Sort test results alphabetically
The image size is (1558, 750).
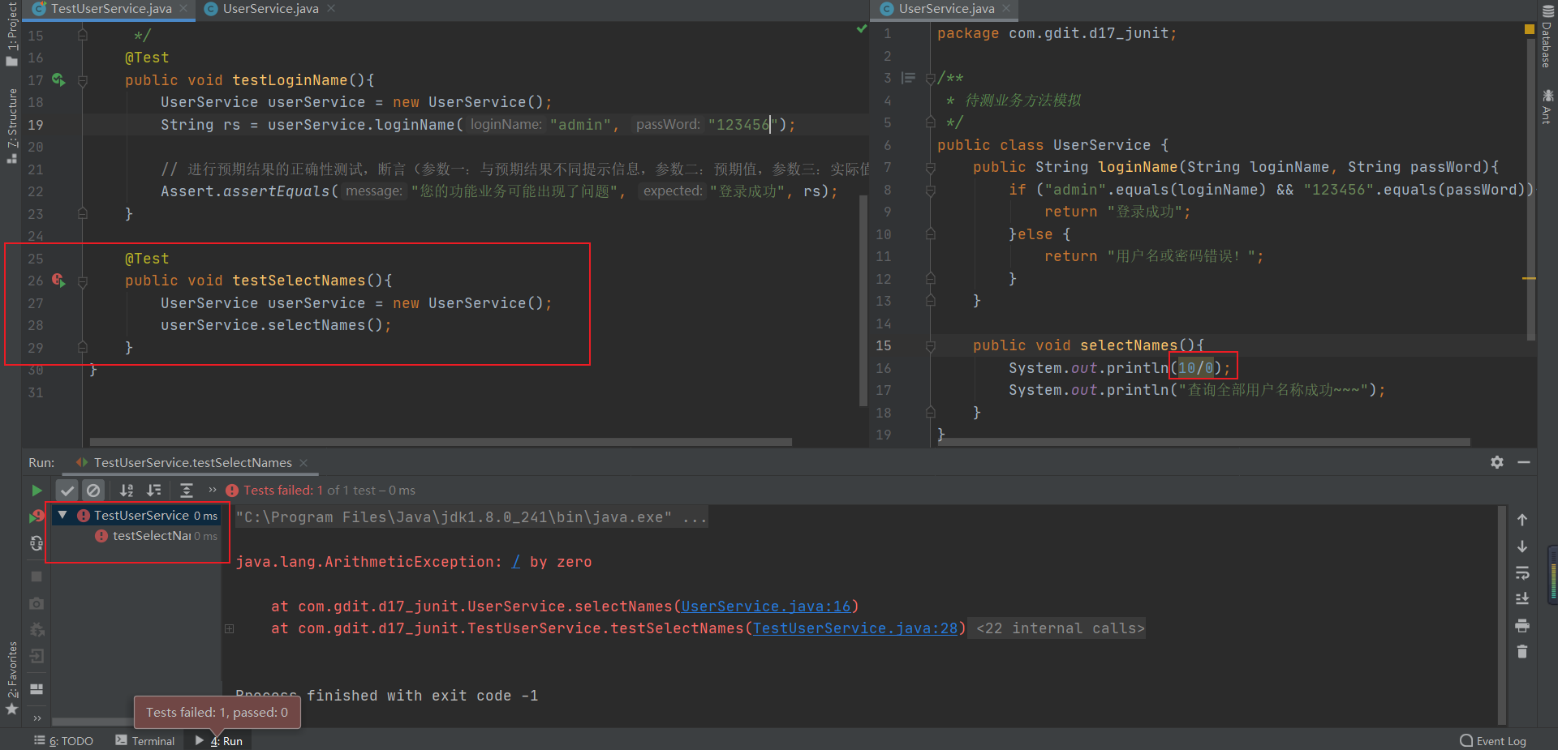[127, 490]
